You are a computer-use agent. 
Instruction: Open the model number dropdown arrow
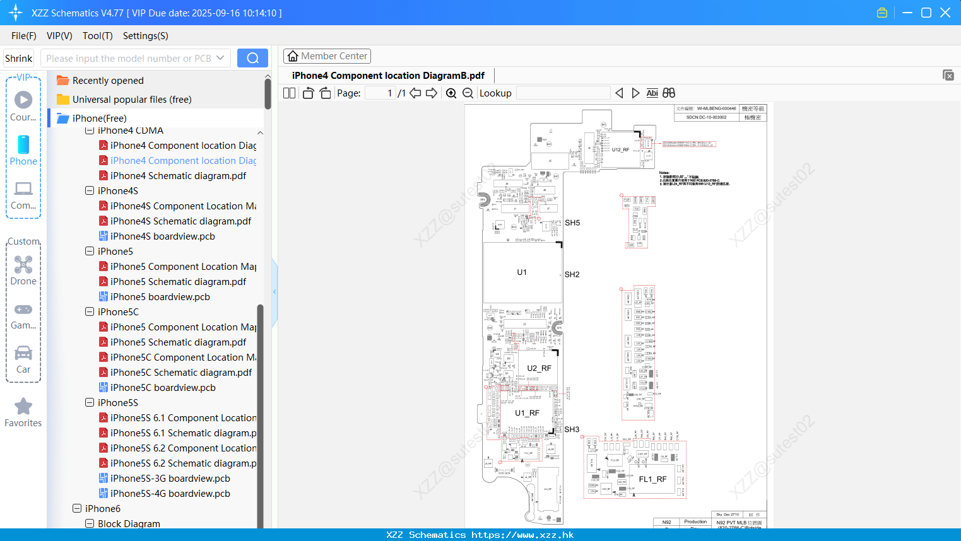point(220,58)
